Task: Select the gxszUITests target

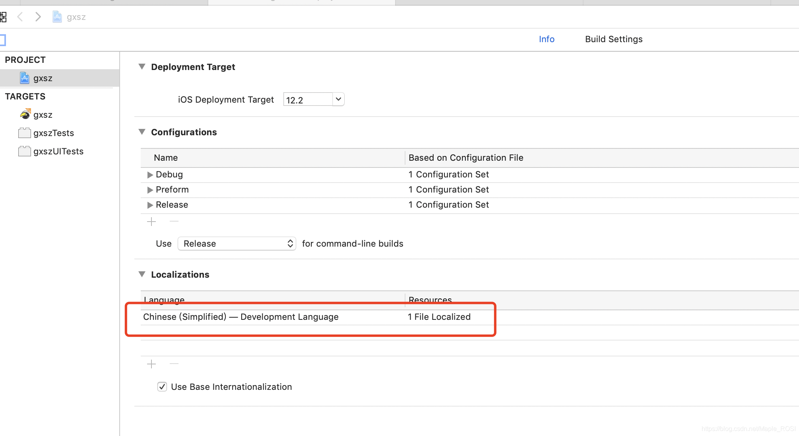Action: pyautogui.click(x=58, y=151)
